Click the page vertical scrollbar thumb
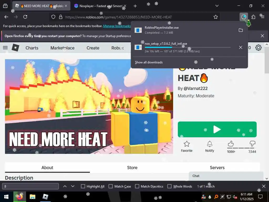 click(x=267, y=60)
